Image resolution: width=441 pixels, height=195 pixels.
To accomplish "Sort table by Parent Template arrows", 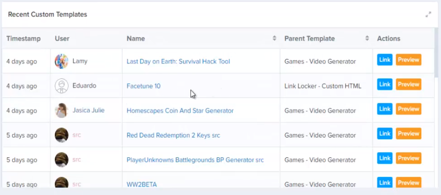I will pos(367,38).
